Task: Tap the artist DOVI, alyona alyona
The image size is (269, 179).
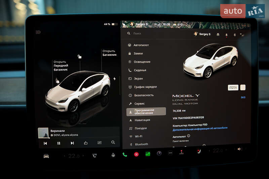Action: (66, 135)
